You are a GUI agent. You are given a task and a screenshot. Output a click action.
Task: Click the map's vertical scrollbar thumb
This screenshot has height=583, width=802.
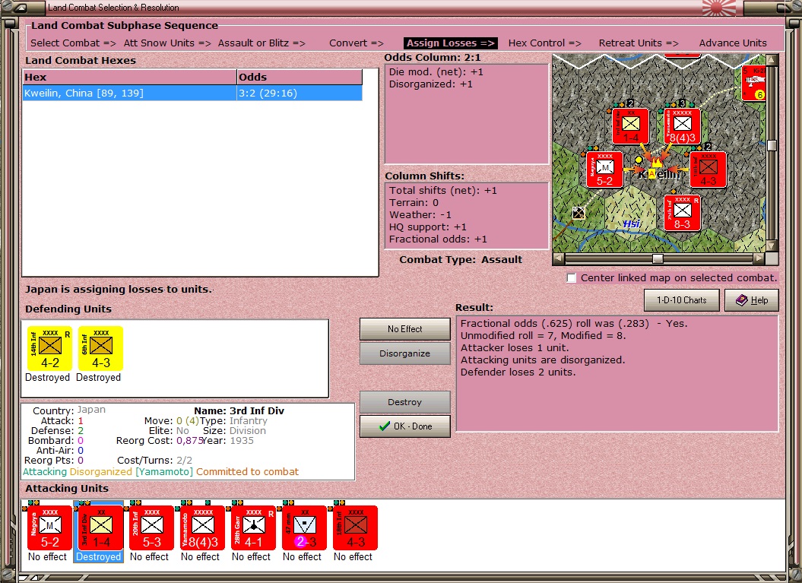[772, 144]
